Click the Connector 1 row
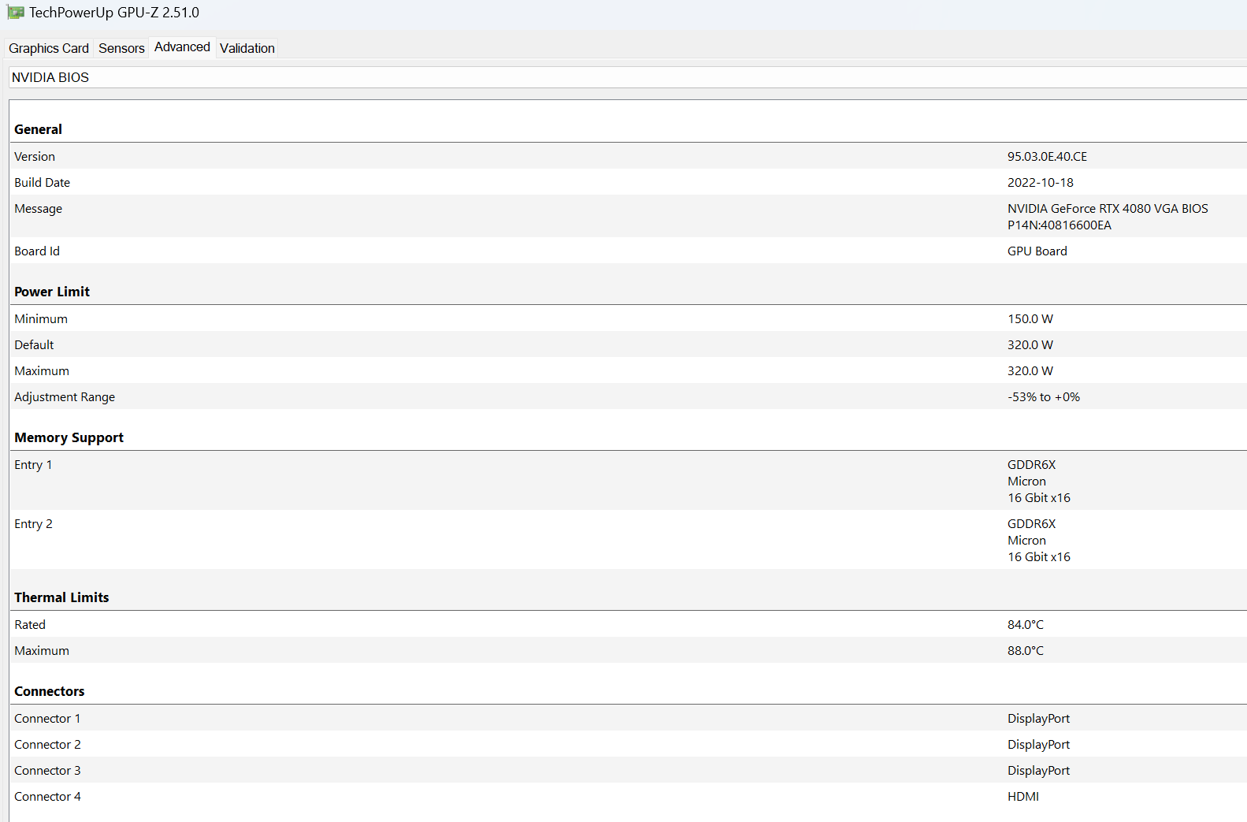 [x=47, y=719]
